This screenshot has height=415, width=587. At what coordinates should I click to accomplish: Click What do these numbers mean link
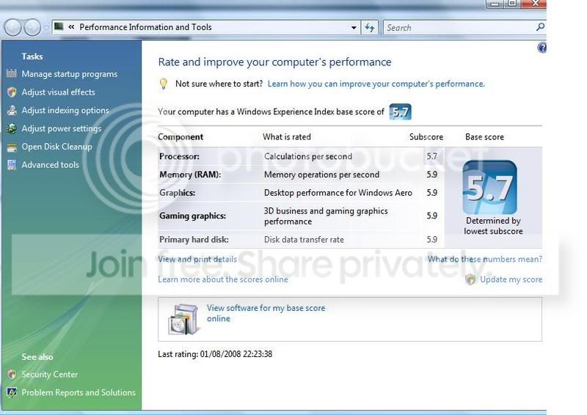pyautogui.click(x=484, y=259)
